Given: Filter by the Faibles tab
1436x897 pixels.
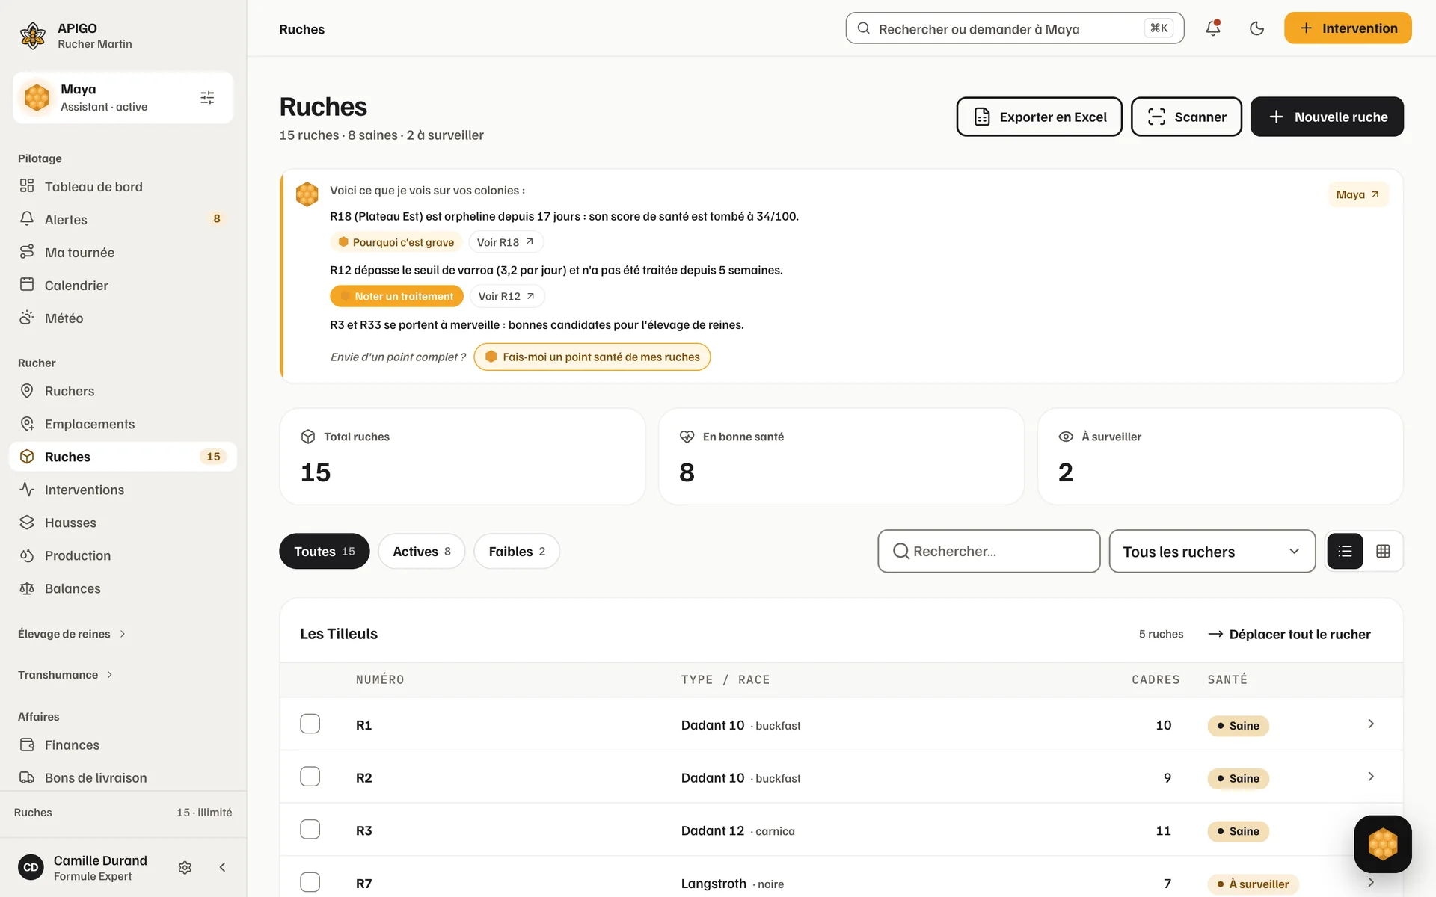Looking at the screenshot, I should coord(516,551).
